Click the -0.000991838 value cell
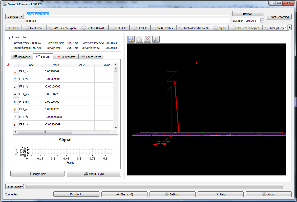This screenshot has width=297, height=202. [56, 117]
